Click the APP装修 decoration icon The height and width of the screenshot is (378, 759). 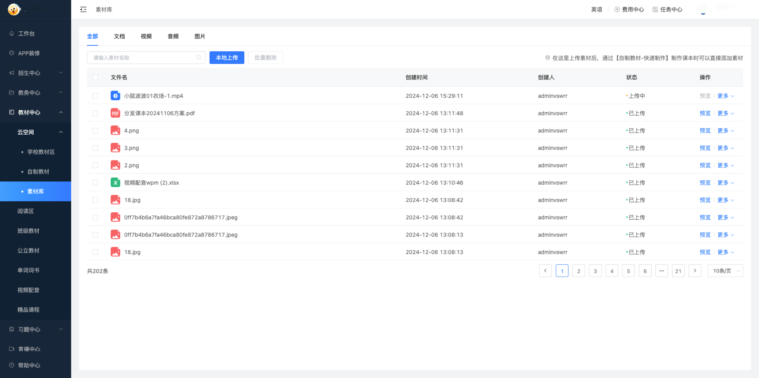(x=12, y=53)
